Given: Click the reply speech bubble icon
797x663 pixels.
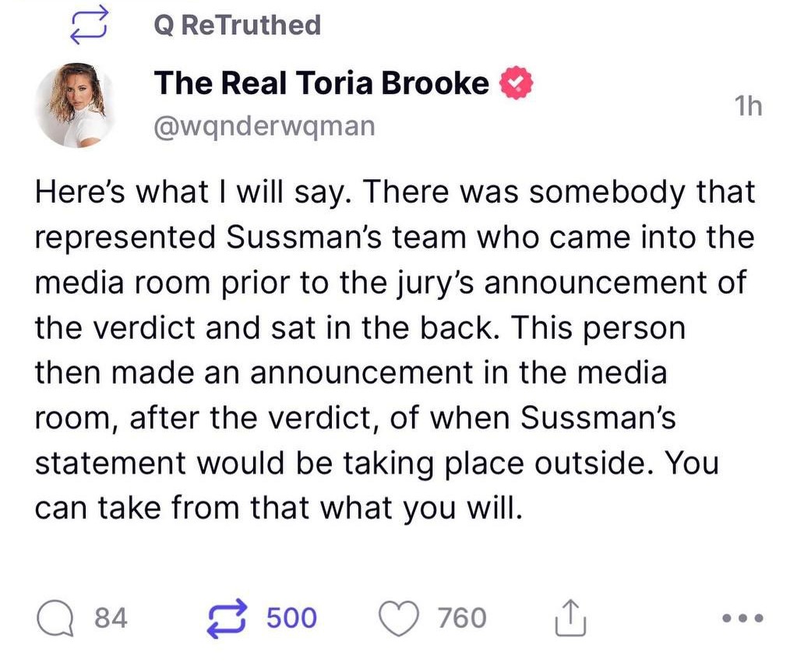Looking at the screenshot, I should [55, 619].
